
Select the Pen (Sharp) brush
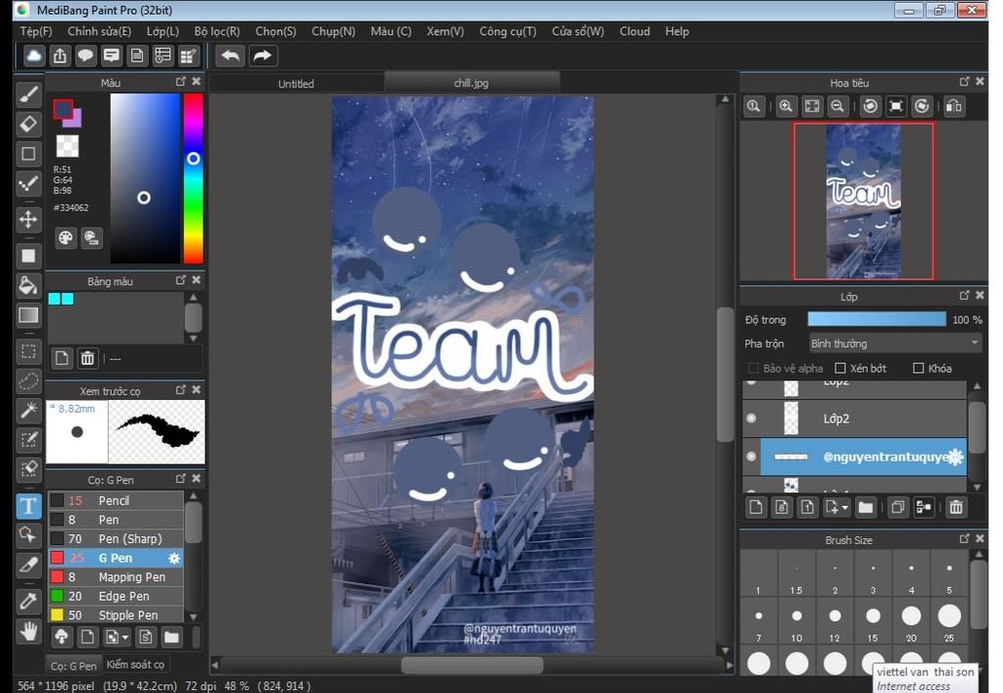pyautogui.click(x=116, y=539)
